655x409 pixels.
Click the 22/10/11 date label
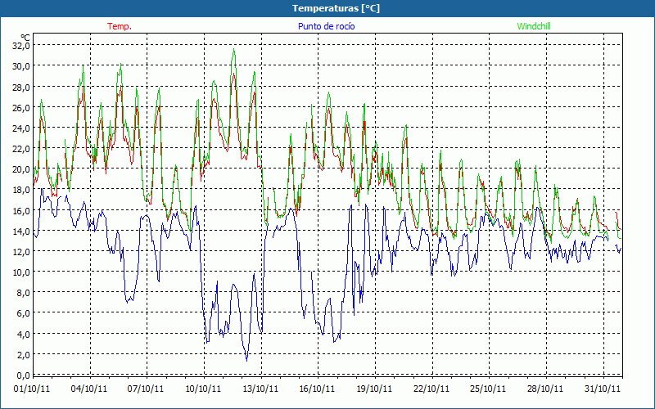431,389
